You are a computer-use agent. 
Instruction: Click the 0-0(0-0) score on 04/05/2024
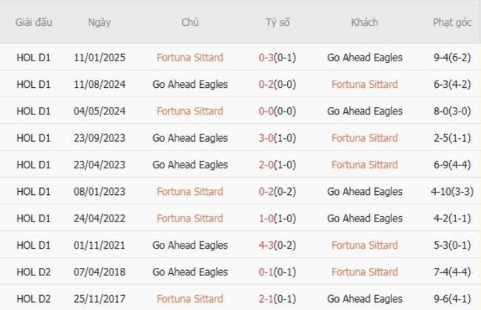(277, 111)
